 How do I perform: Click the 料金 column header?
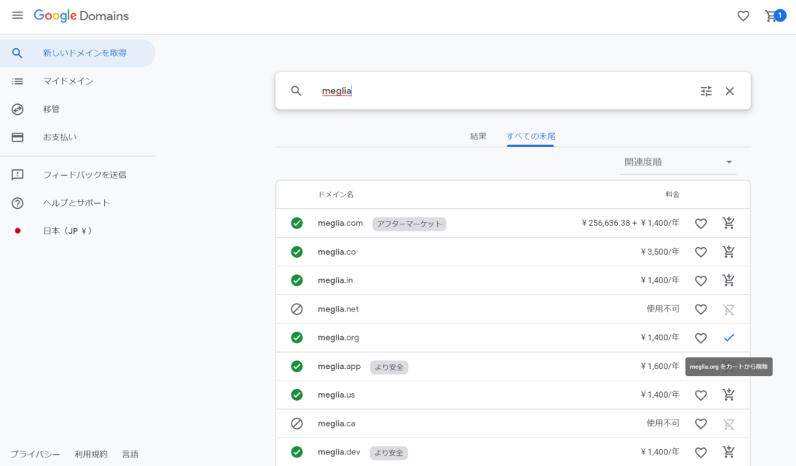pyautogui.click(x=672, y=194)
